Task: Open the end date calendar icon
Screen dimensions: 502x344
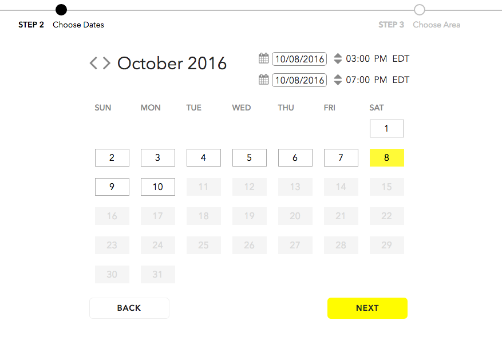Action: [263, 80]
